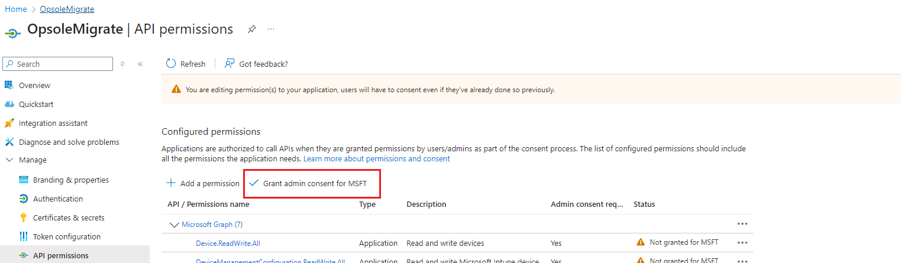
Task: Click the Diagnose wrench icon
Action: click(x=9, y=142)
